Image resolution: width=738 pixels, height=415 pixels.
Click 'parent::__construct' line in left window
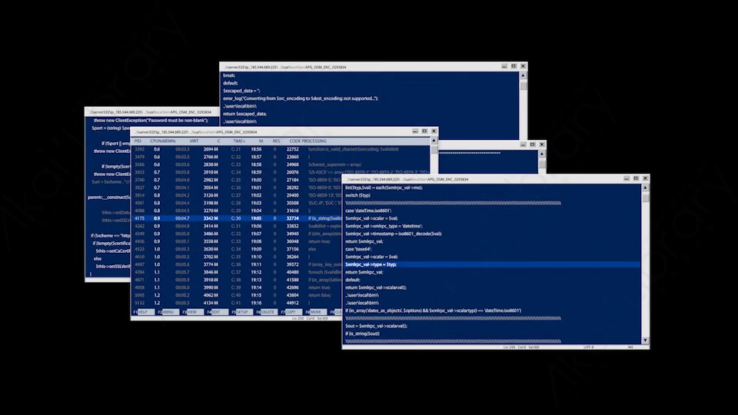[x=109, y=198]
